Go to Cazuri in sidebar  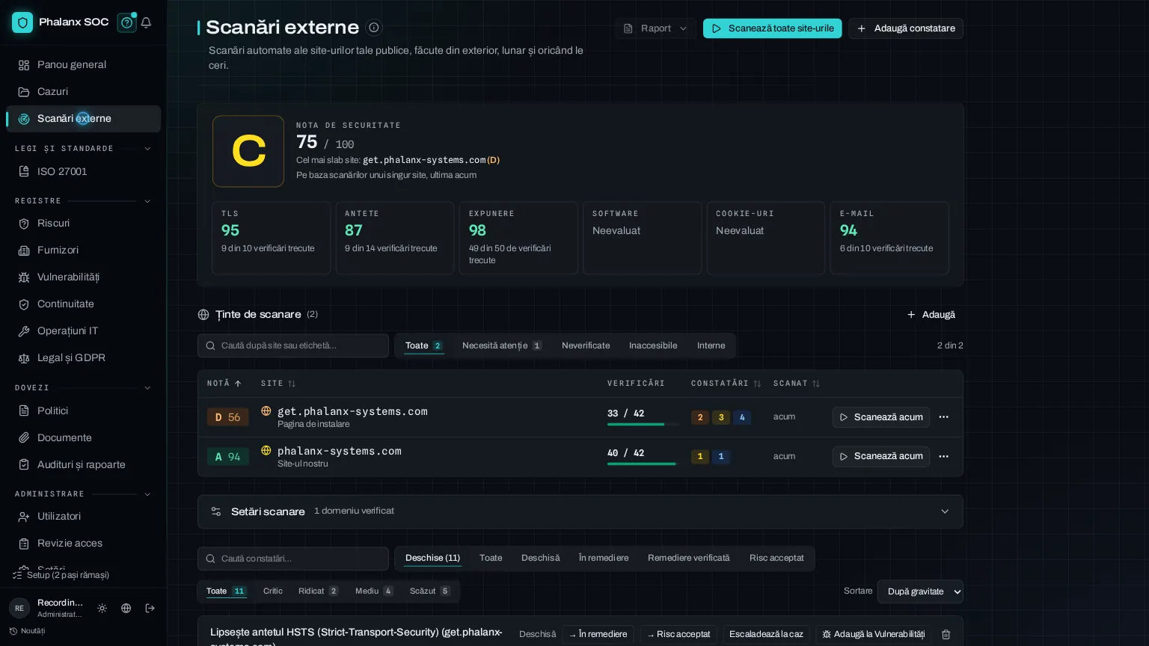(84, 92)
